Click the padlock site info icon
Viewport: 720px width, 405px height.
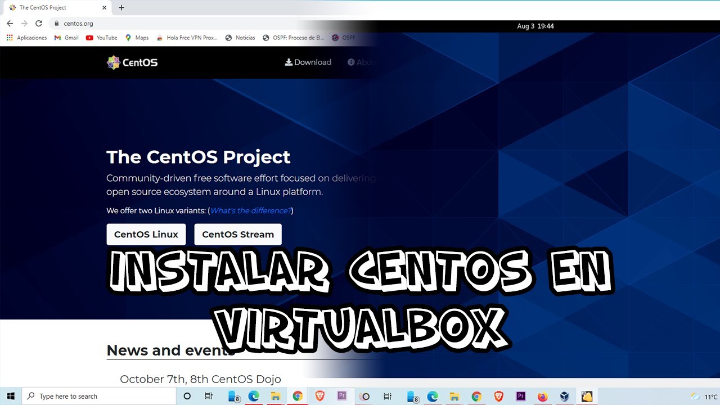pos(56,24)
